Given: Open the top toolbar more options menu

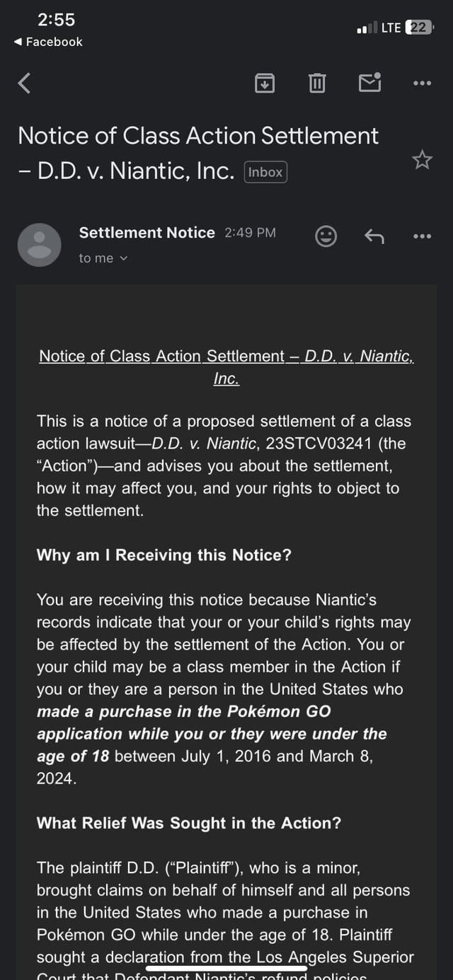Looking at the screenshot, I should [x=422, y=83].
